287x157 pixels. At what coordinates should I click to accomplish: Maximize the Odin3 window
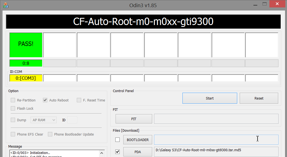[x=264, y=4]
